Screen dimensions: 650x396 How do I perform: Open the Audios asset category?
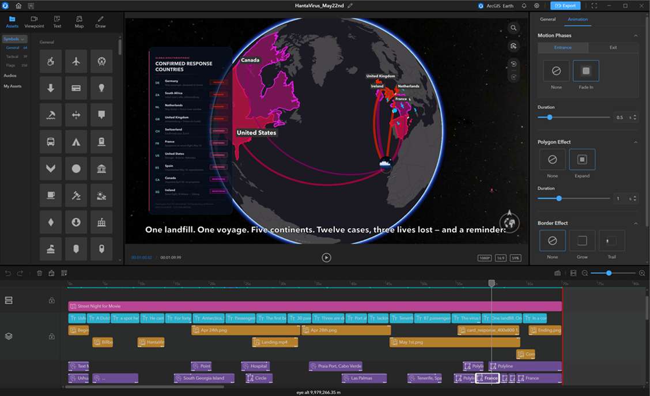pyautogui.click(x=10, y=76)
